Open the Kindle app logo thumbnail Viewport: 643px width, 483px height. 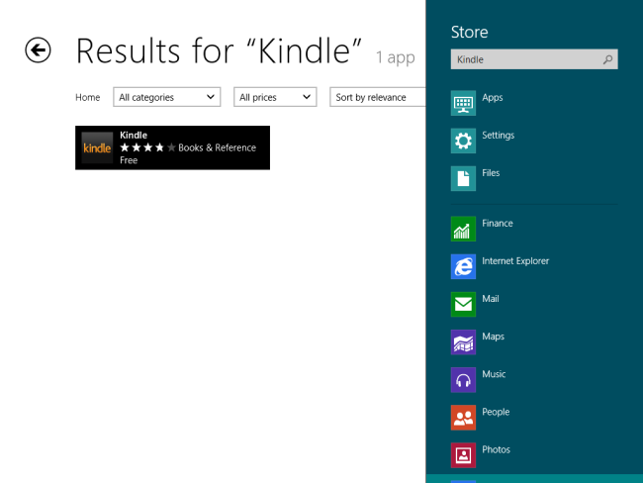tap(97, 147)
